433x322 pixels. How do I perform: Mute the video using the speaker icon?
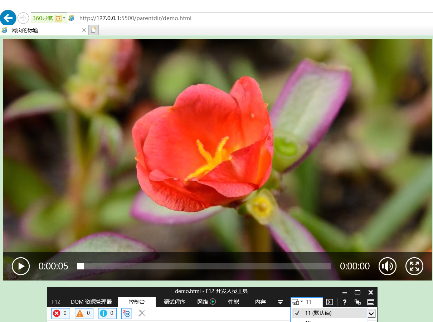tap(388, 266)
